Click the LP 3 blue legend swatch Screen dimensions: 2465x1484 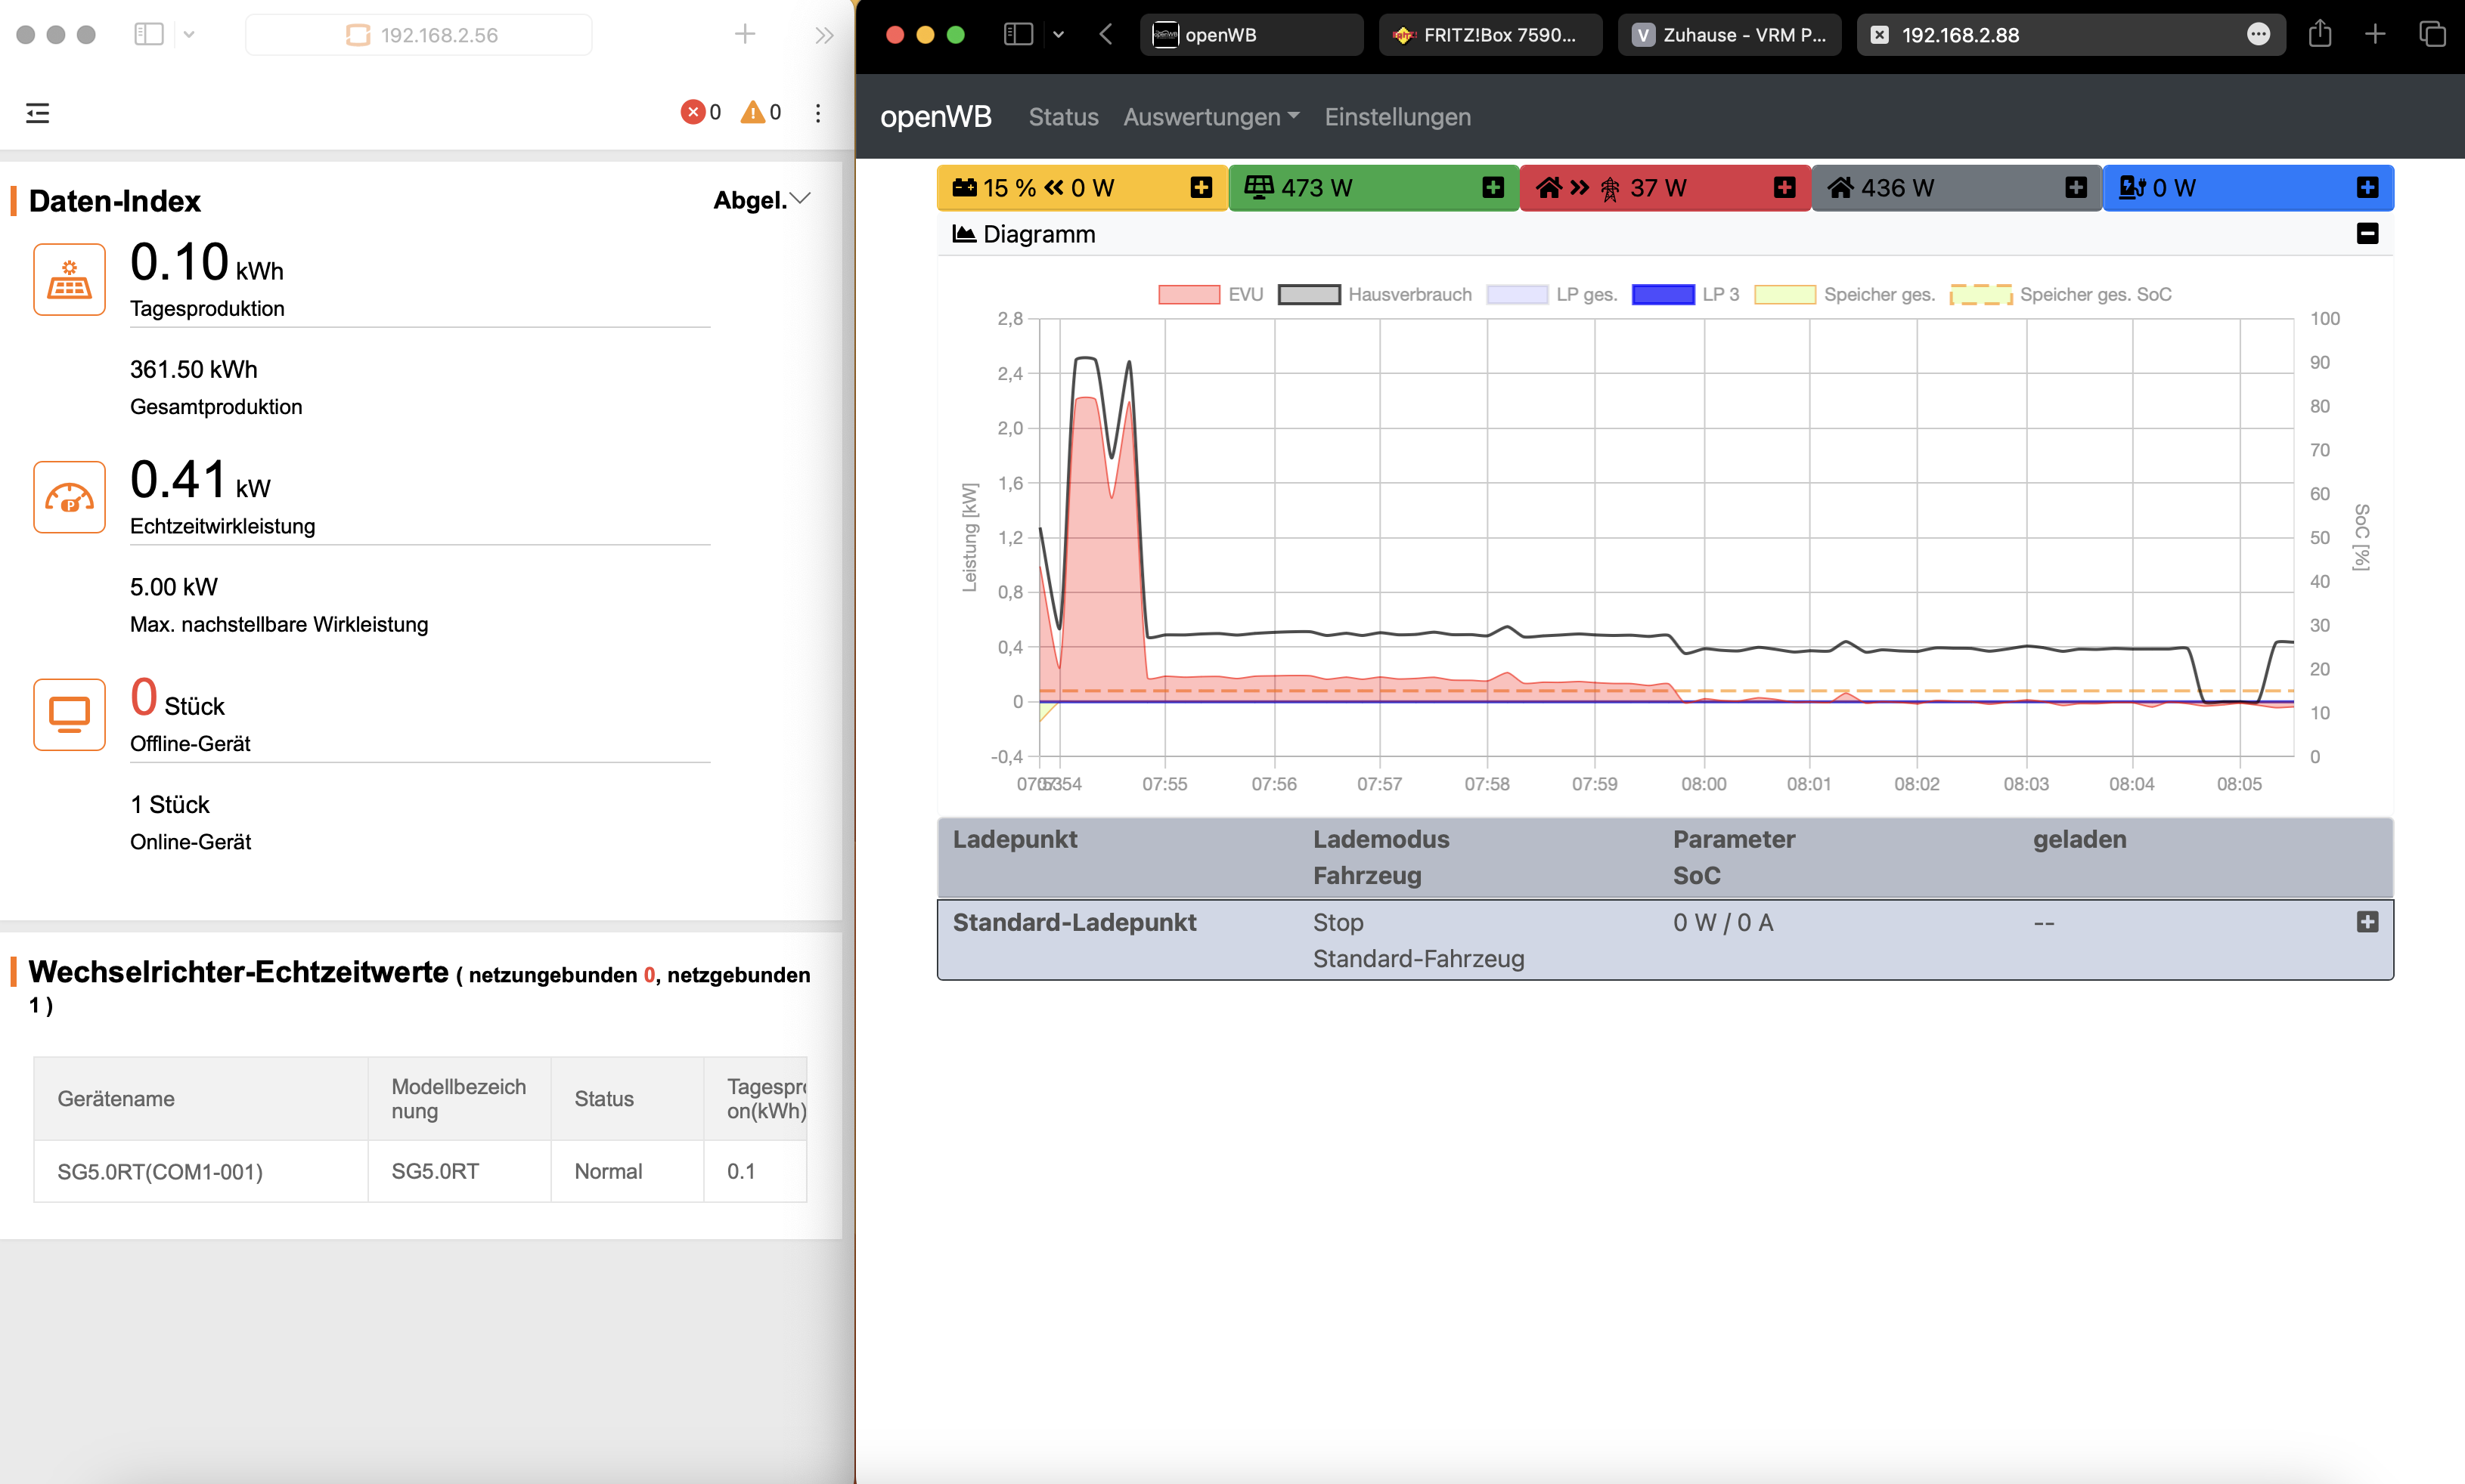coord(1663,294)
